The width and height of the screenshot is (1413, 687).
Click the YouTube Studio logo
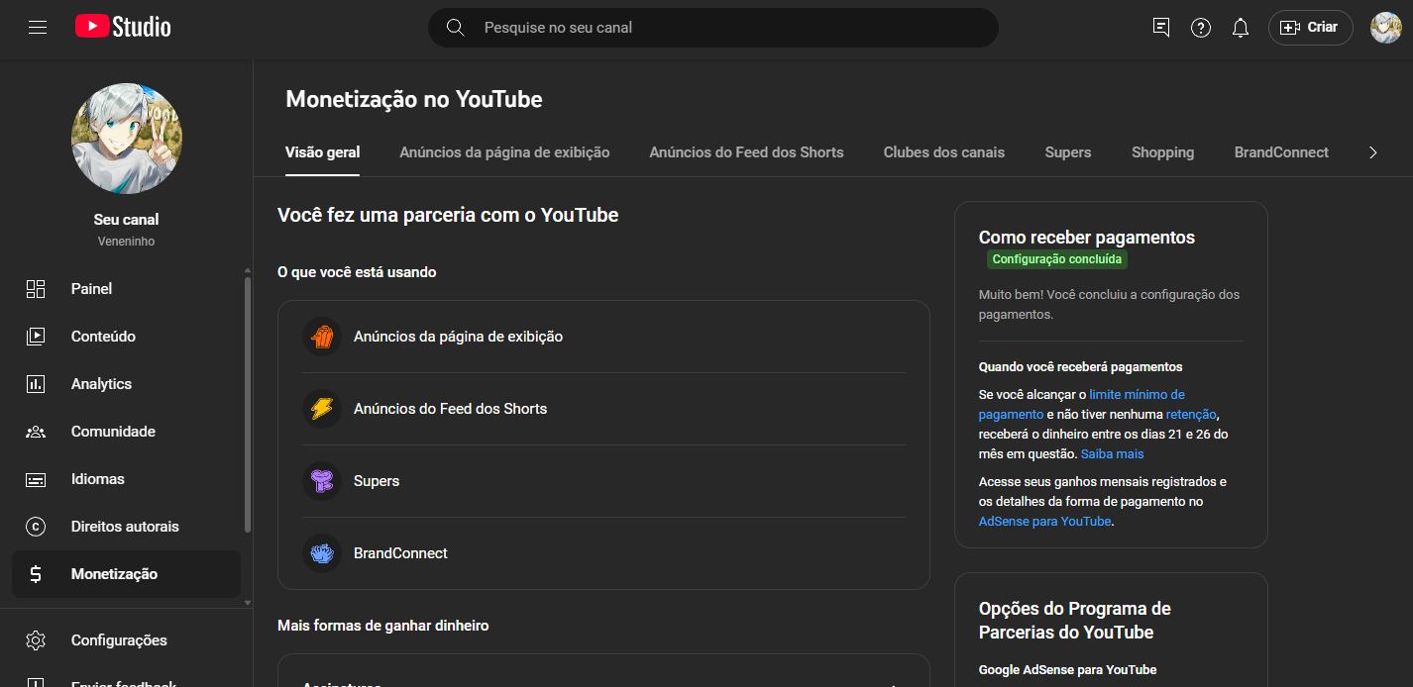pos(123,28)
